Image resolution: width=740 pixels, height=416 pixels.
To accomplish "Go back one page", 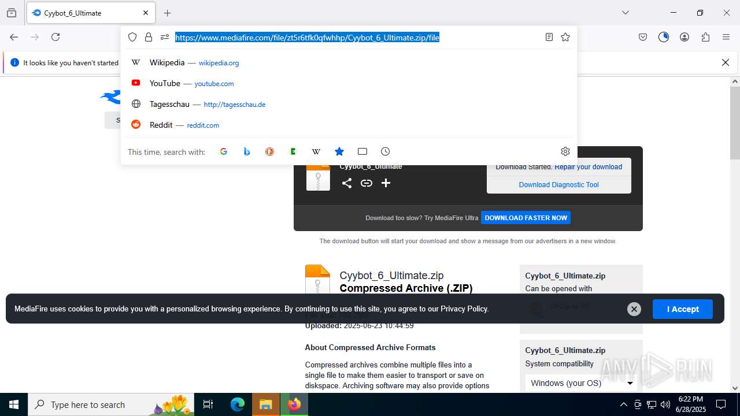I will coord(14,37).
